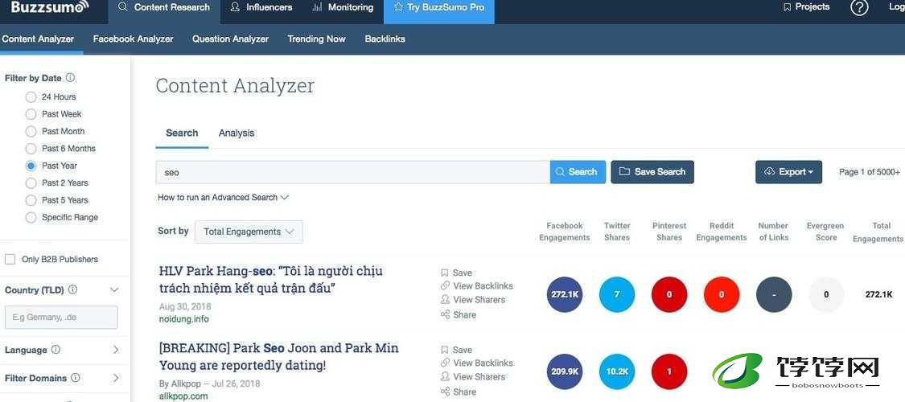The image size is (905, 402).
Task: Click Save bookmark icon for HLV Park Hang-seo article
Action: click(444, 273)
